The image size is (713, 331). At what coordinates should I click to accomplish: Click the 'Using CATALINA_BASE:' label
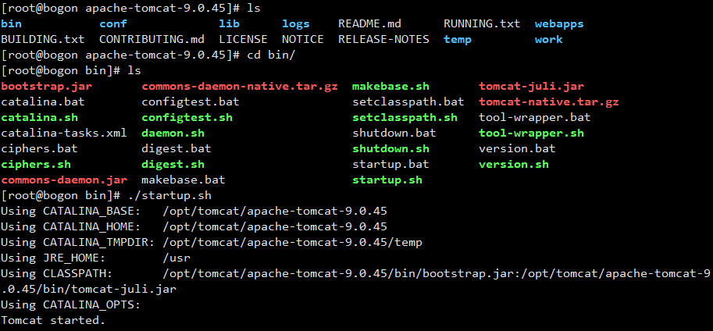coord(71,211)
